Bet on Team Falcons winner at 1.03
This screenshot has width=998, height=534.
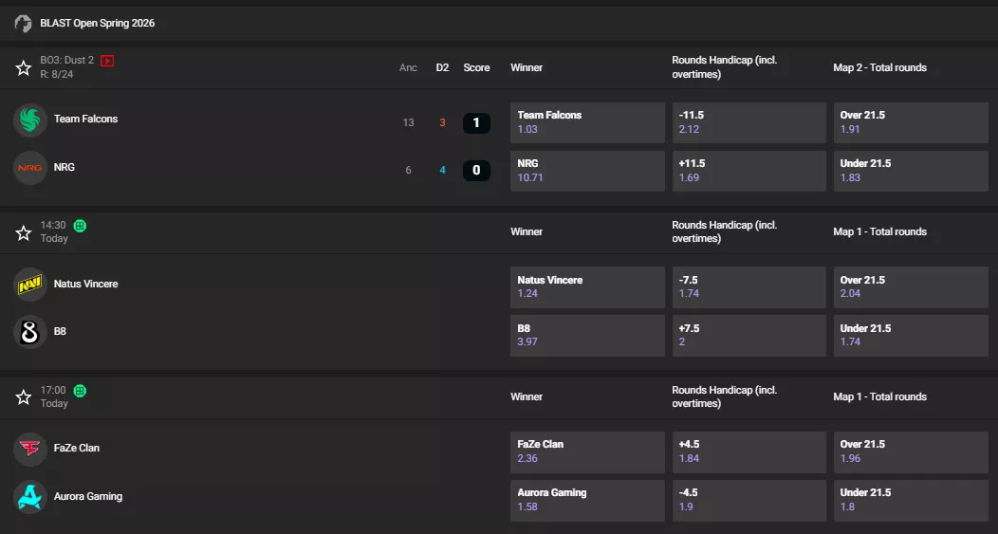587,122
